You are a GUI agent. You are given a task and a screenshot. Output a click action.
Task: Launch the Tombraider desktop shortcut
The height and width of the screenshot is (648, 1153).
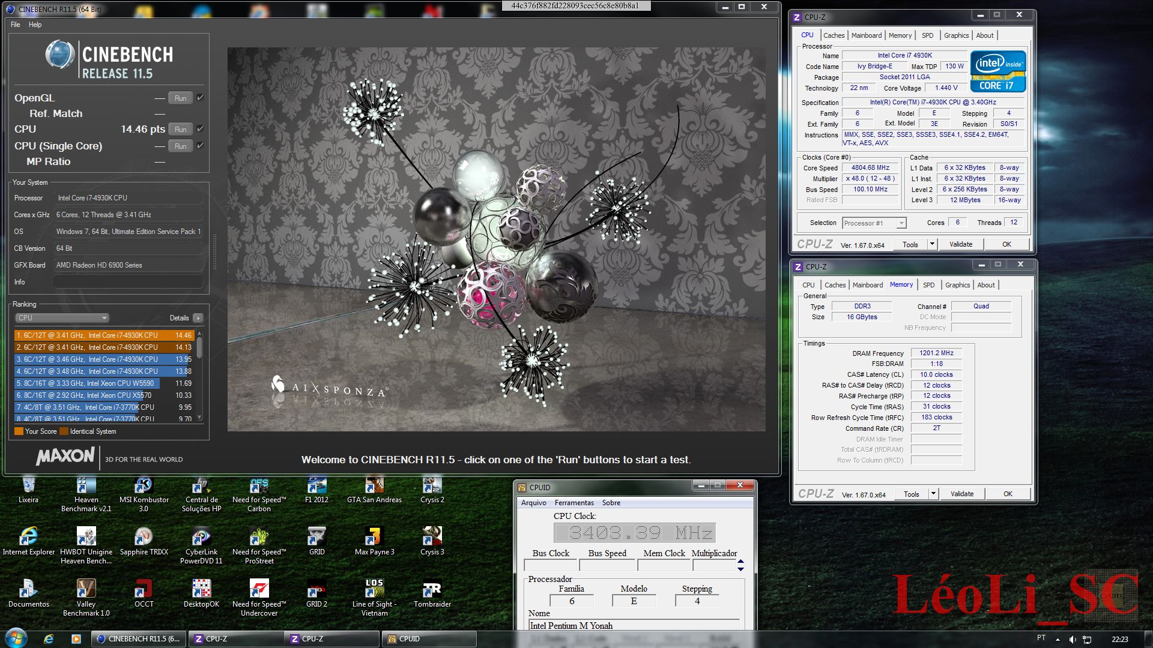(x=432, y=593)
